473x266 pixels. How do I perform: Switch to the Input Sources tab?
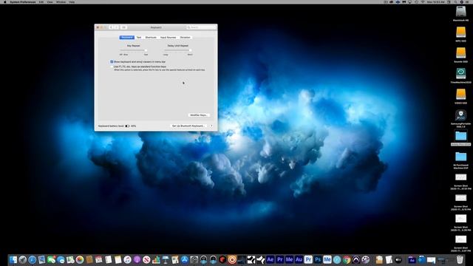(168, 38)
